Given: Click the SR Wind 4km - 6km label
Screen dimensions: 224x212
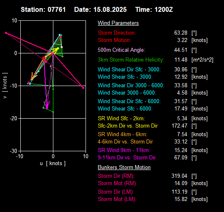Looking at the screenshot, I should coord(123,134).
